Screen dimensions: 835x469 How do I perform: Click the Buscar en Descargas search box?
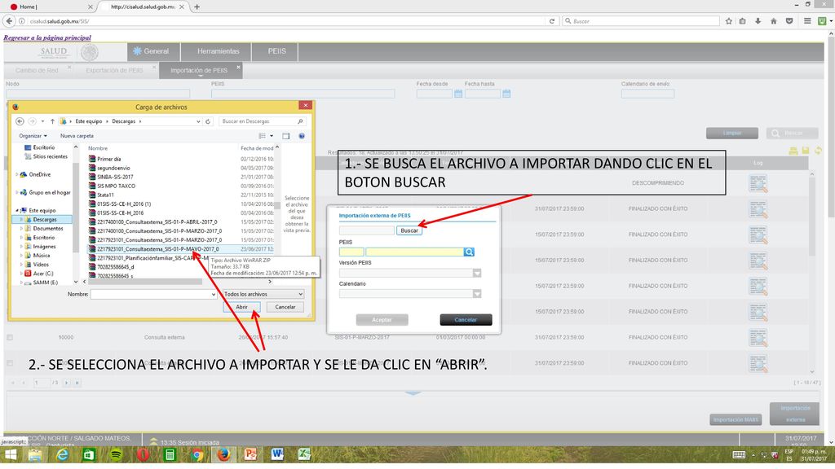coord(262,121)
